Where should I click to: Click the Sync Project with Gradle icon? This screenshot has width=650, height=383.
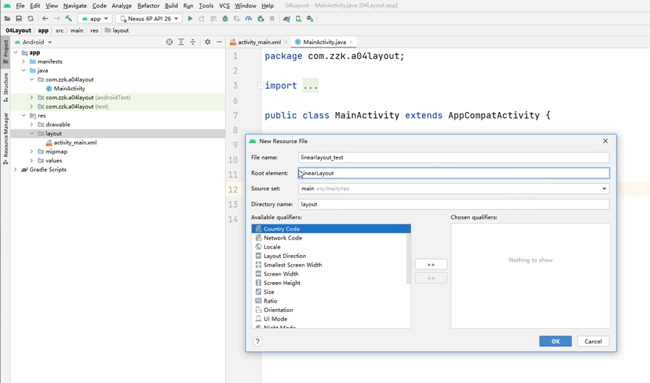point(287,18)
